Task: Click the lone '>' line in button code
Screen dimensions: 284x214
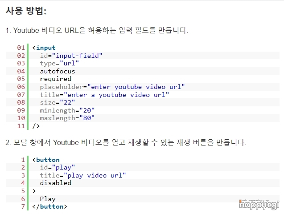Action: pos(34,191)
